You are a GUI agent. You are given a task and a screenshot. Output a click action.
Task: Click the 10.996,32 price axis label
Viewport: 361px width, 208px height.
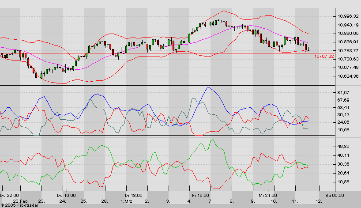coord(347,16)
